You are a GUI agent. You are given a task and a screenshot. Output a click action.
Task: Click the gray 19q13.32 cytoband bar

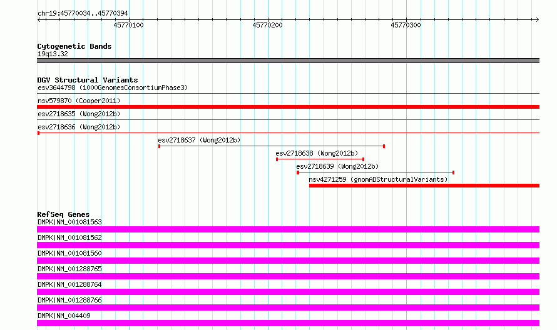click(x=288, y=61)
